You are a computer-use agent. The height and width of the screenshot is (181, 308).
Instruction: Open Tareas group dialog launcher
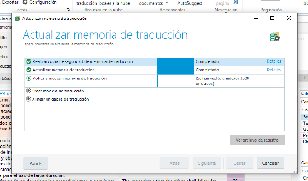point(68,10)
